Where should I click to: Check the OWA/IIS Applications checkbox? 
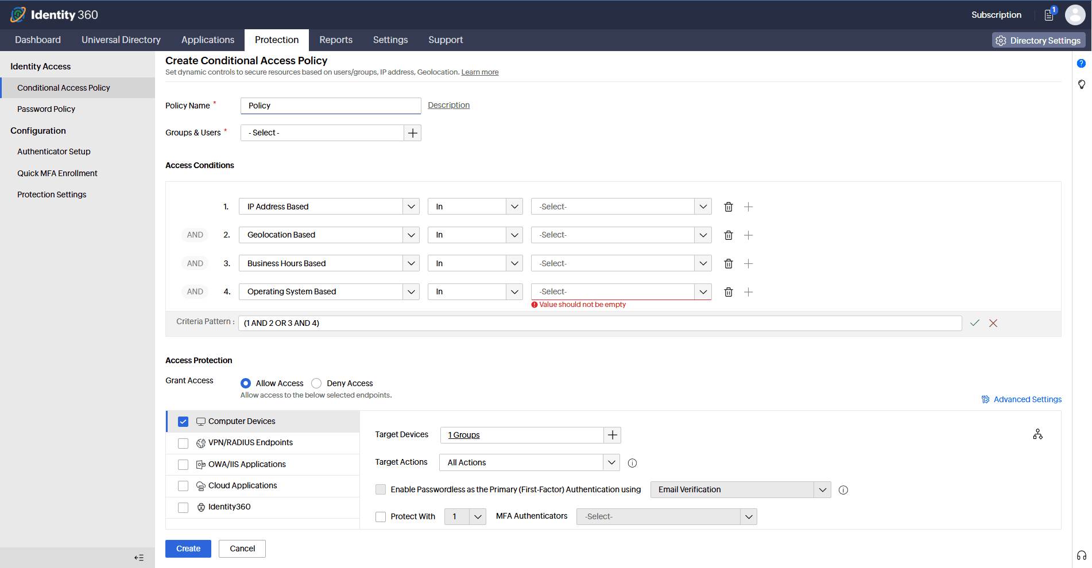pos(183,465)
